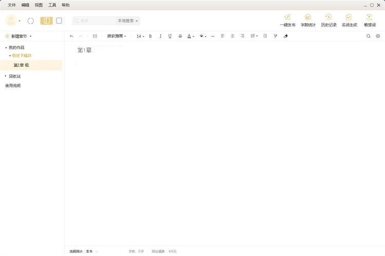The width and height of the screenshot is (385, 256).
Task: Click the fill highlight color icon
Action: [201, 36]
